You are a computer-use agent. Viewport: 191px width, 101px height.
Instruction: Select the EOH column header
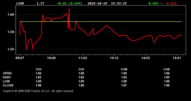pos(38,69)
